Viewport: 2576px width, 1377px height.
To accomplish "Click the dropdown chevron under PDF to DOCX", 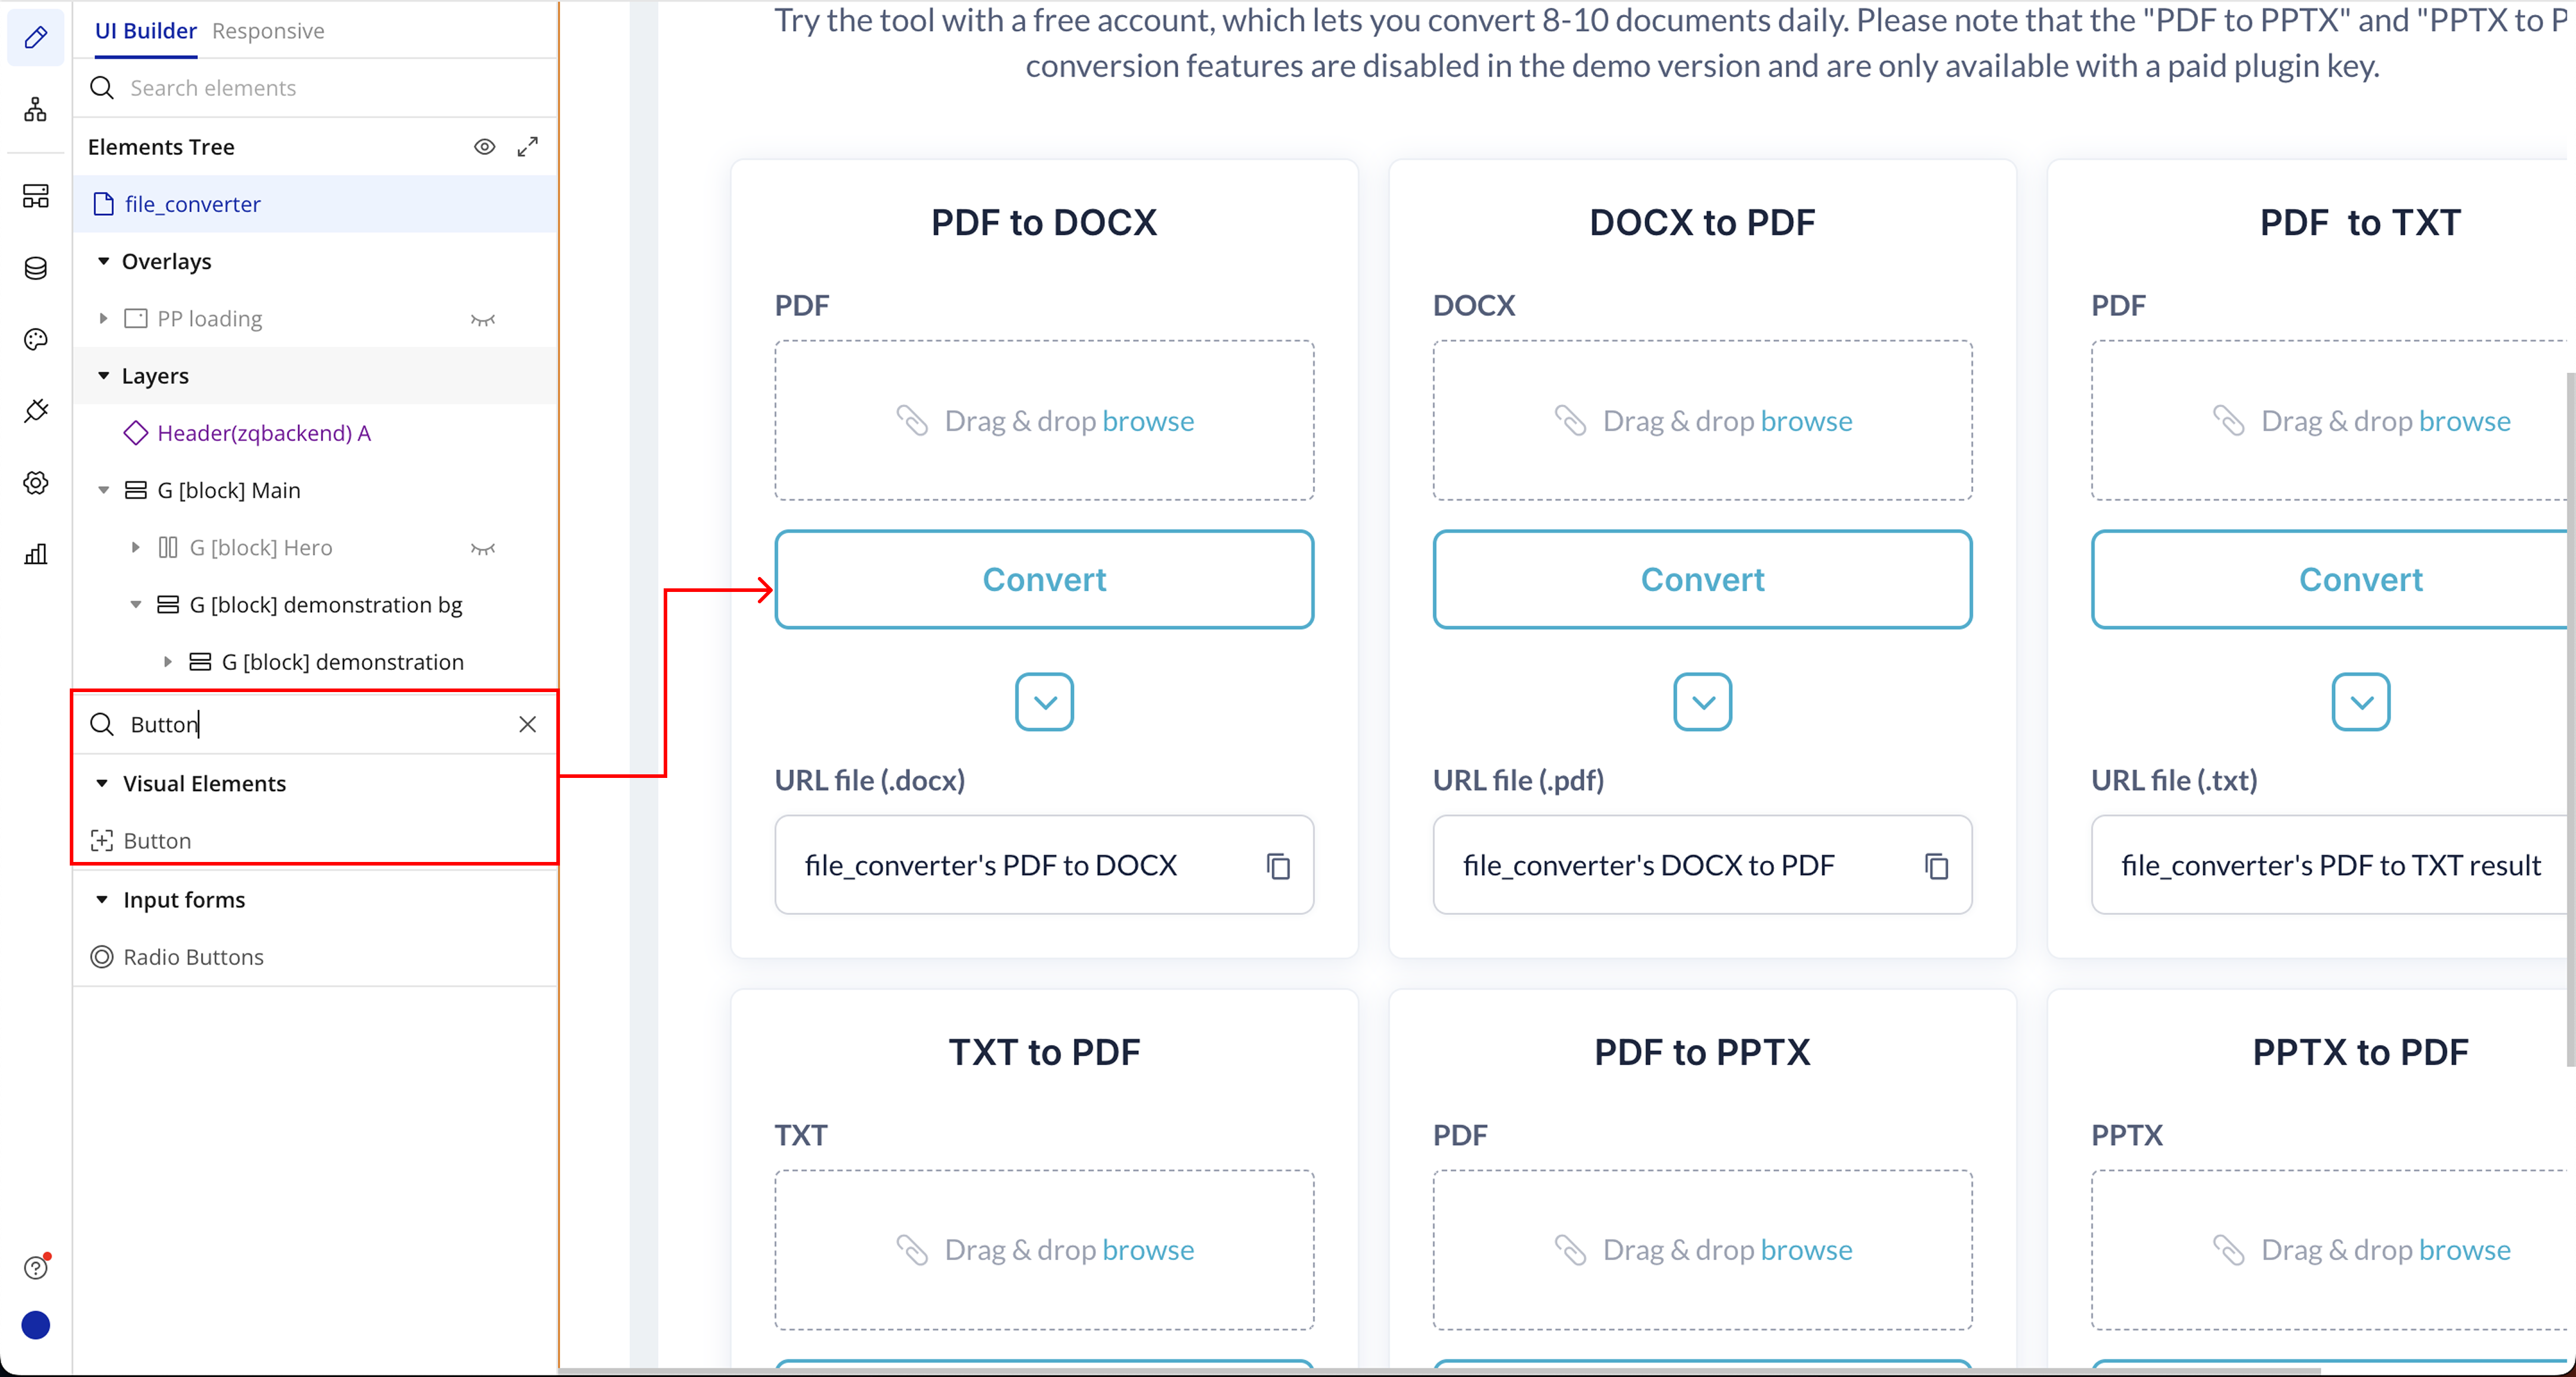I will click(x=1044, y=702).
